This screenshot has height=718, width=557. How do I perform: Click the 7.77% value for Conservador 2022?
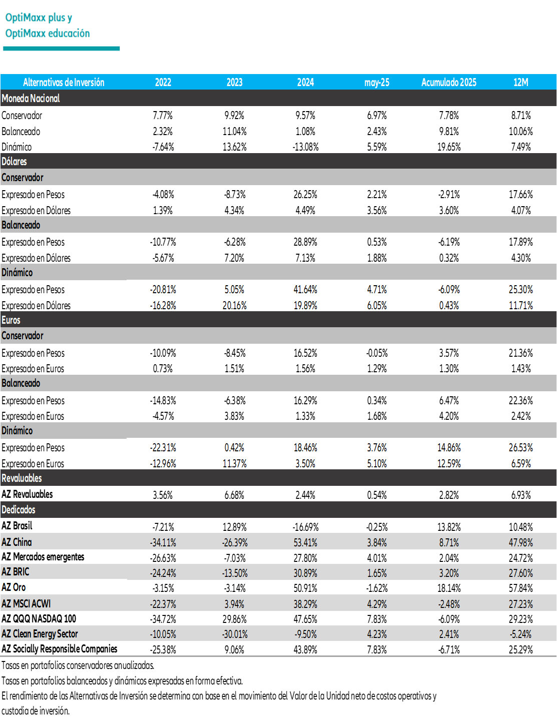coord(163,116)
